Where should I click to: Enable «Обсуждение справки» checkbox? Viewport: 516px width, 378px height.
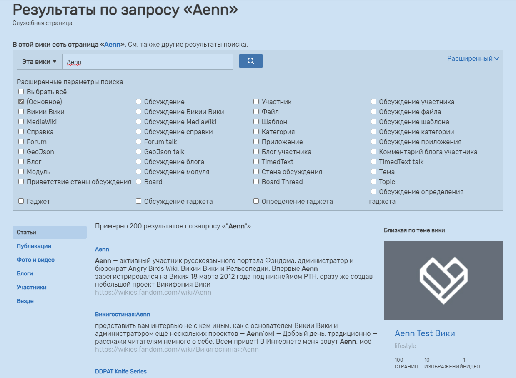pos(138,132)
